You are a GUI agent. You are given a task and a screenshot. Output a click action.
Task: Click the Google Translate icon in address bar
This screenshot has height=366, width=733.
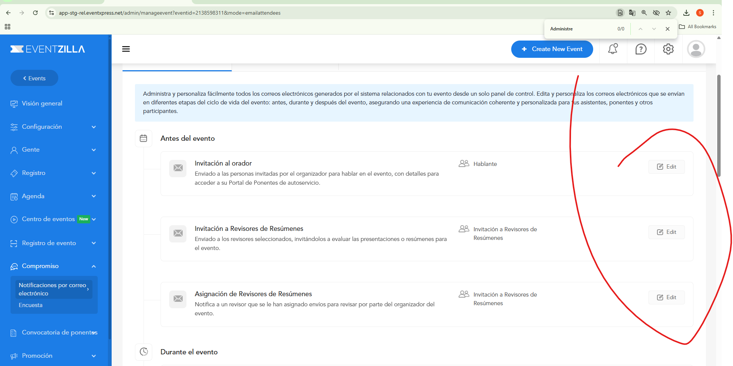tap(632, 13)
